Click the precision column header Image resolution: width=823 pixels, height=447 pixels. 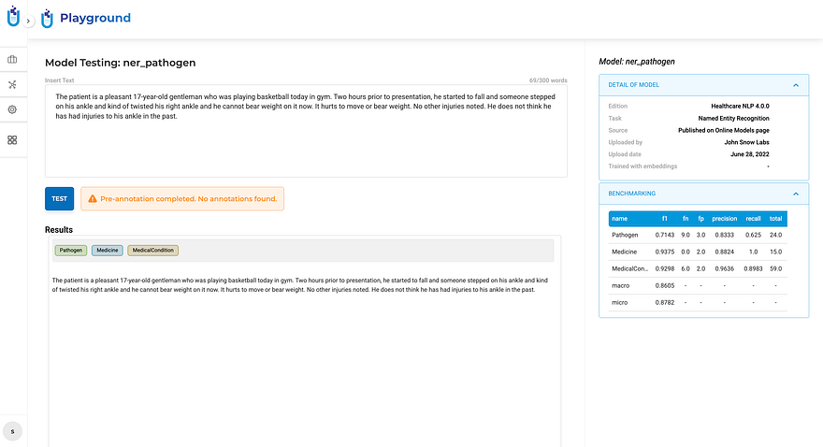click(724, 219)
